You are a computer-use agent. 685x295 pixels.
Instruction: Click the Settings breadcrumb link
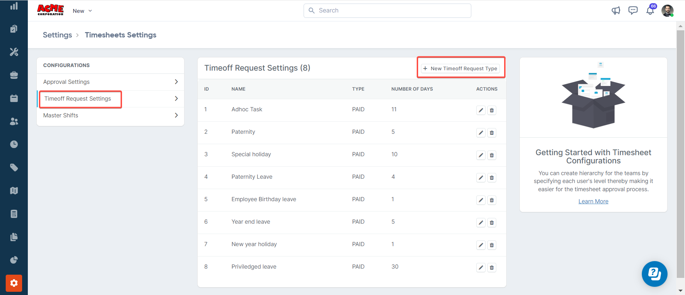[x=57, y=35]
